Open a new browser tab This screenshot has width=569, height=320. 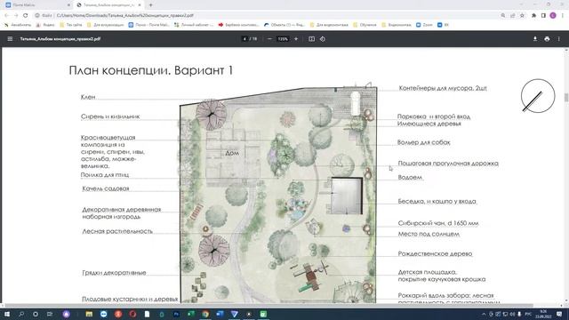click(150, 5)
